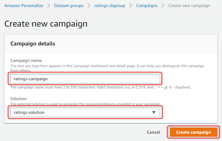Click the orange Create campaign button
Screen dimensions: 222x141
click(x=194, y=132)
